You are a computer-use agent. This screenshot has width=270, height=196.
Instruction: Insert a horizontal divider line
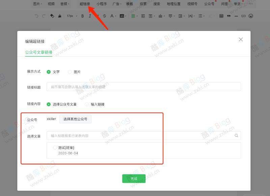pyautogui.click(x=236, y=16)
